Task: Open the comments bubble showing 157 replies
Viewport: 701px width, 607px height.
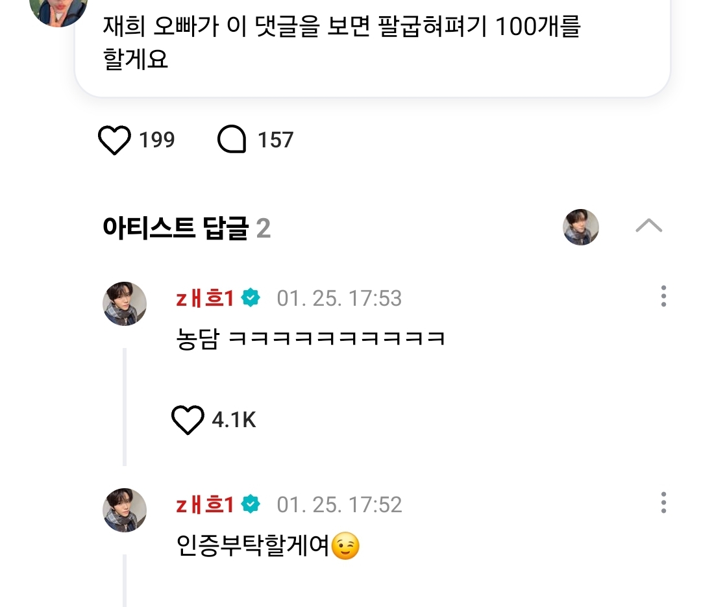Action: (x=232, y=140)
